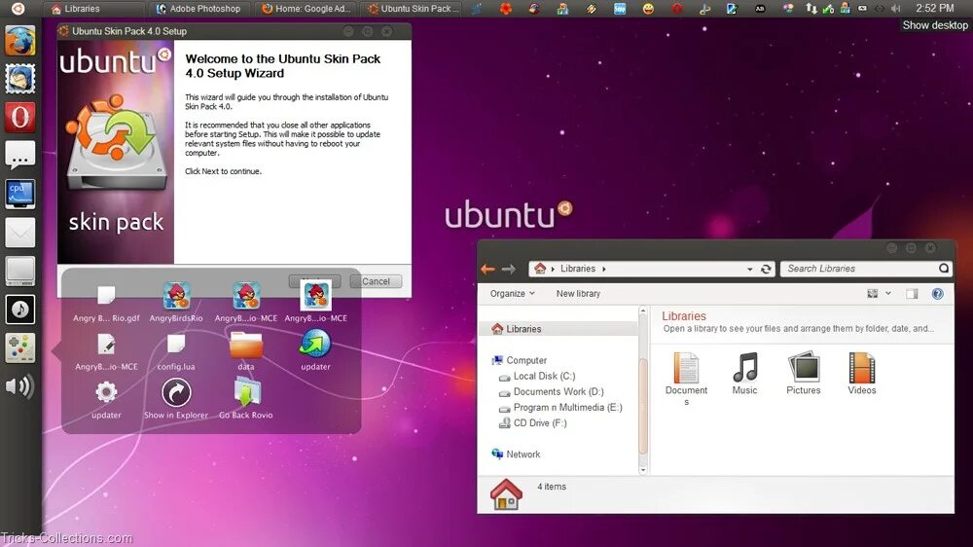The height and width of the screenshot is (547, 973).
Task: Open the CPU monitor dock icon
Action: [19, 194]
